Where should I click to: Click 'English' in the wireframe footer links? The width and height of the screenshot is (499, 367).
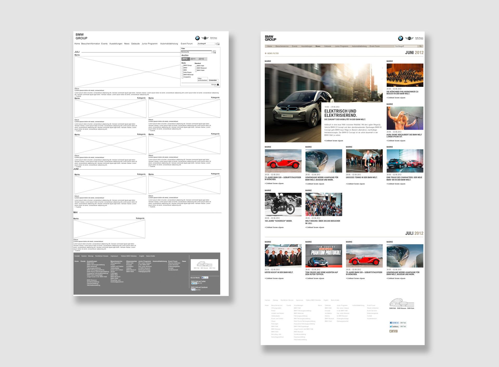pos(142,256)
